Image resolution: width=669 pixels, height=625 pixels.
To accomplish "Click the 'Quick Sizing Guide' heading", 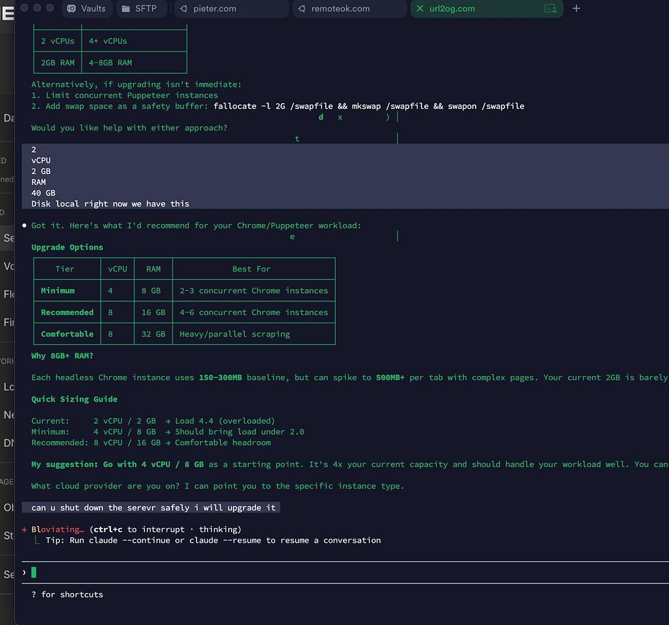I will 74,399.
